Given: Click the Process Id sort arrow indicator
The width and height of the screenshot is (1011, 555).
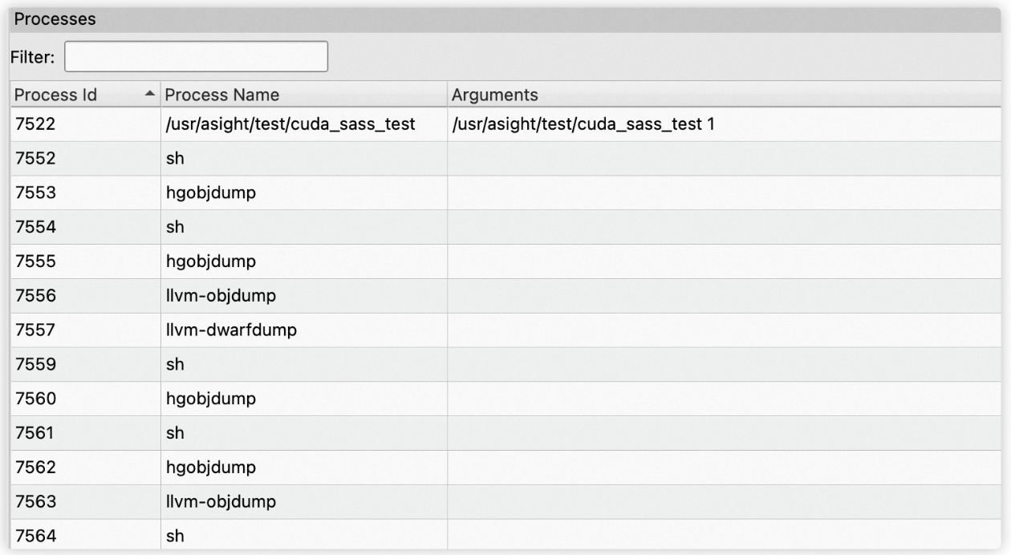Looking at the screenshot, I should [x=149, y=95].
